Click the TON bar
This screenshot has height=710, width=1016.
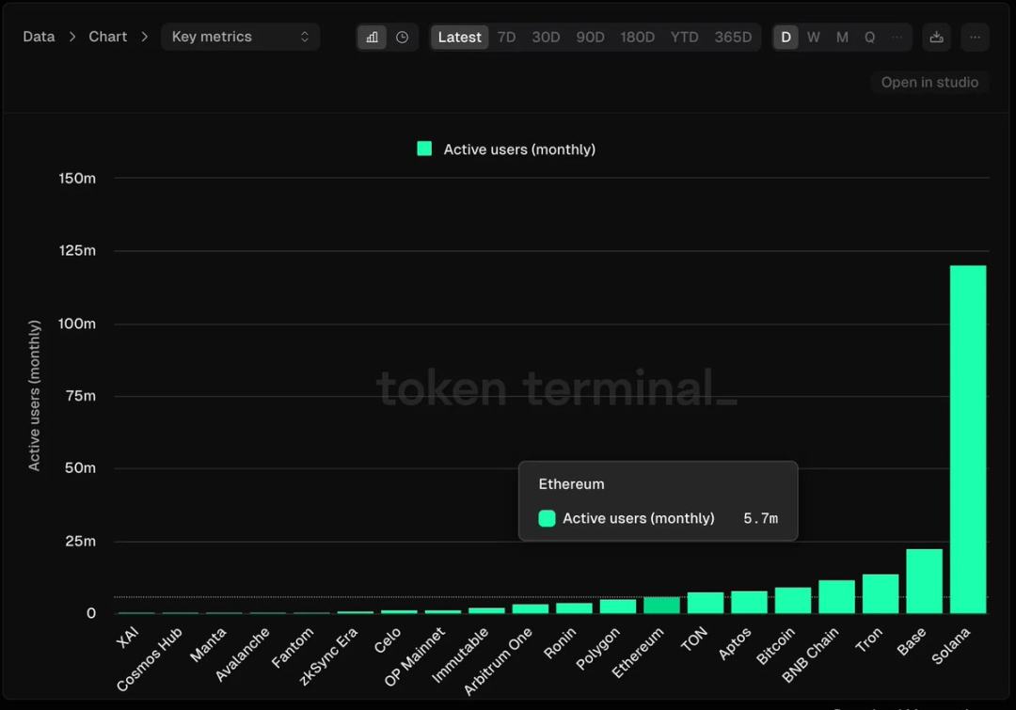coord(706,603)
